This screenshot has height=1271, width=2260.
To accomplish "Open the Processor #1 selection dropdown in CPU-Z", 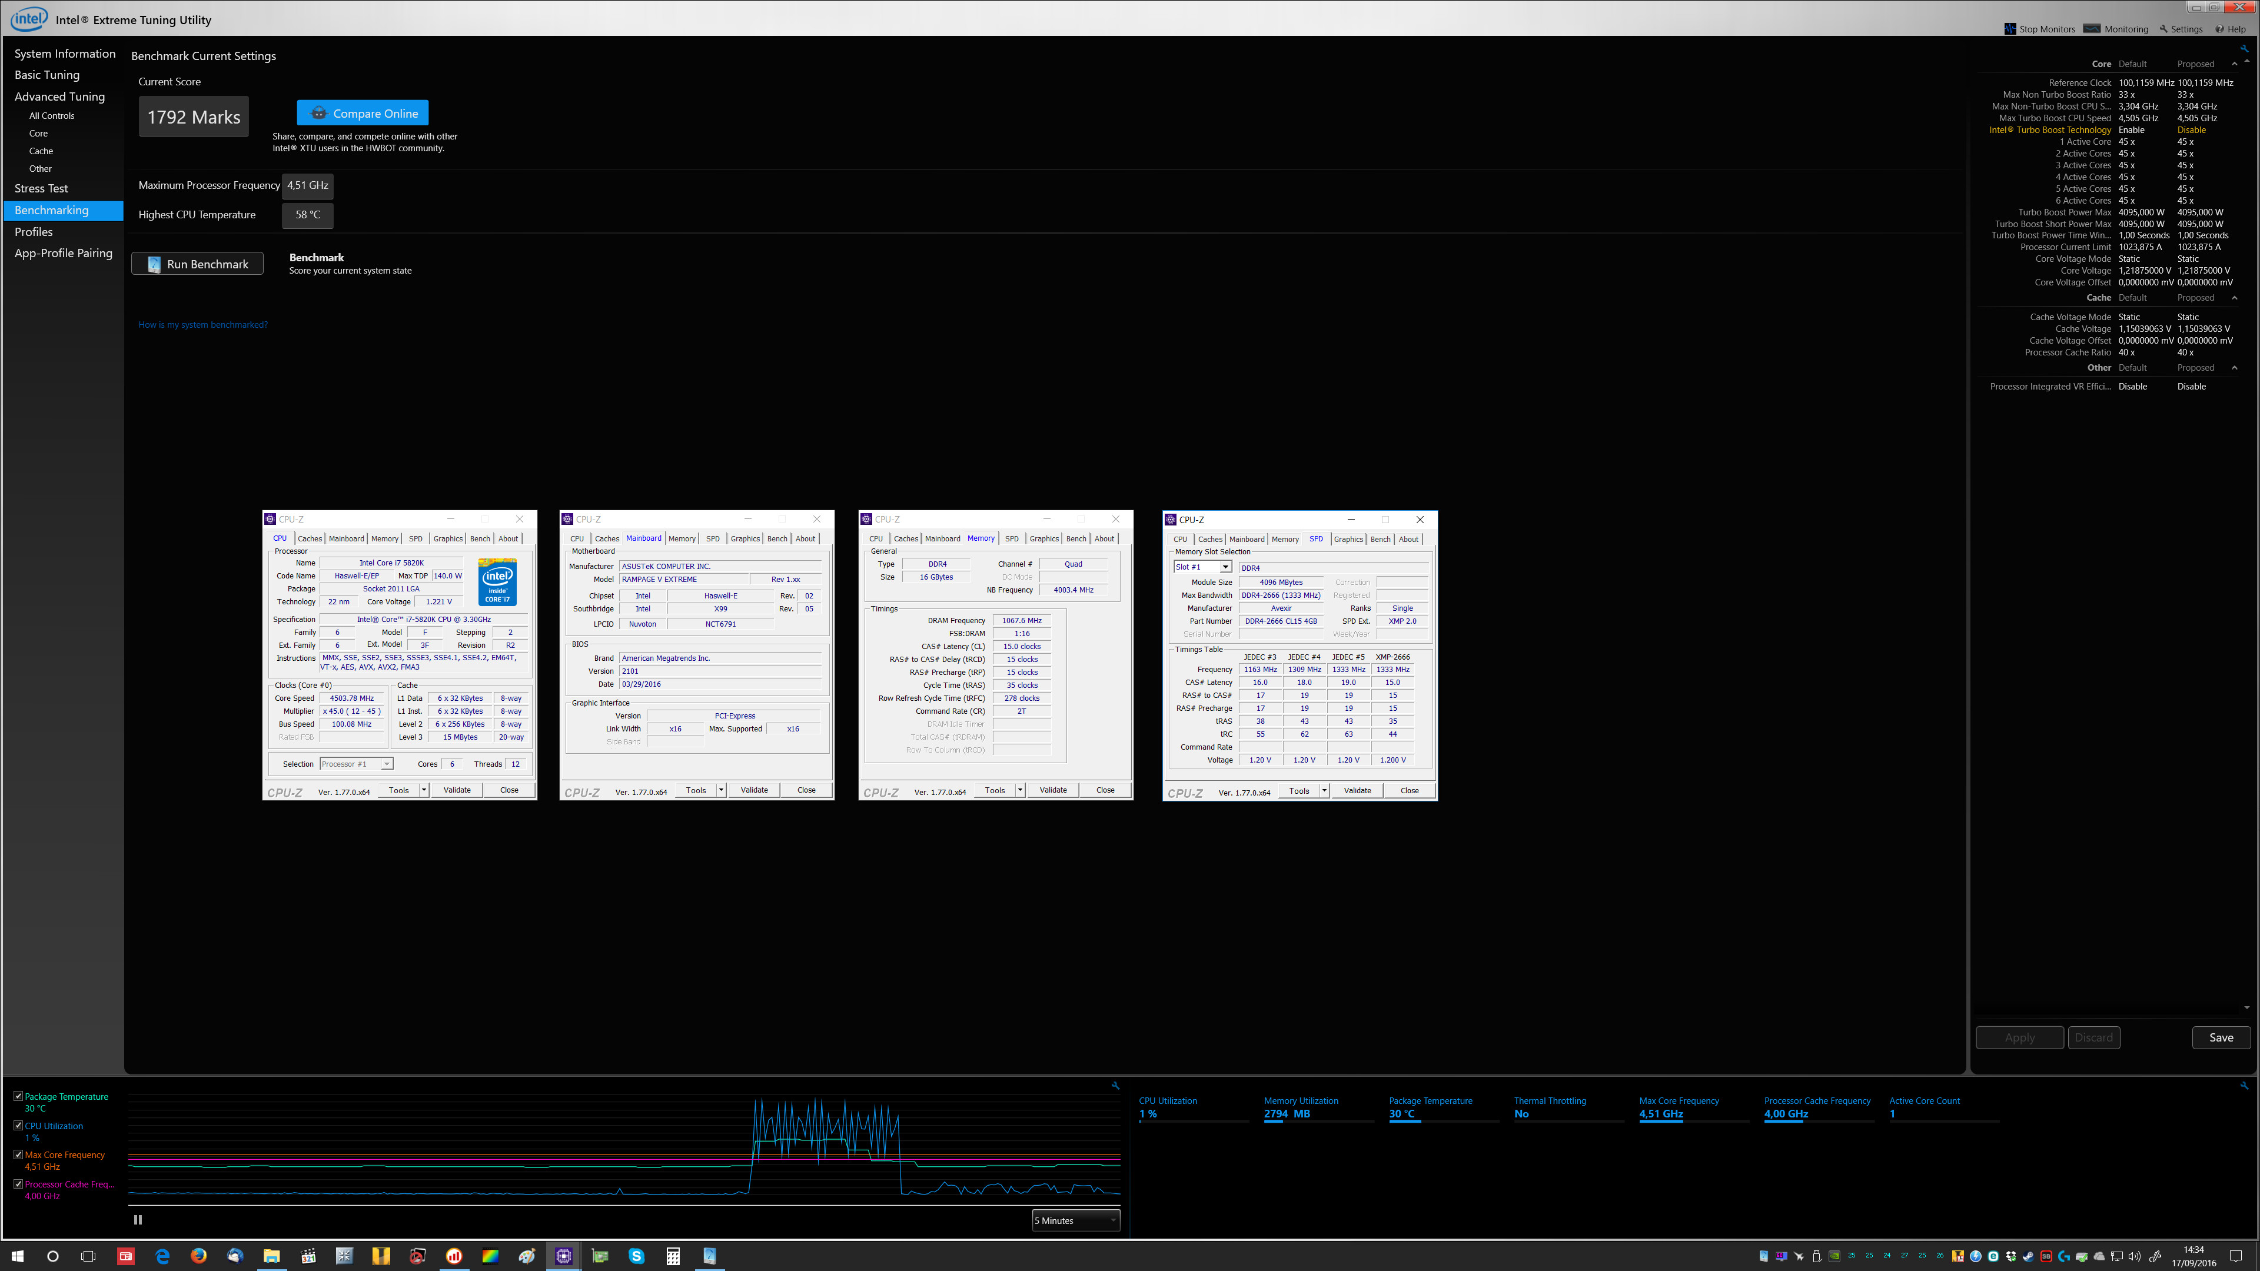I will (356, 764).
